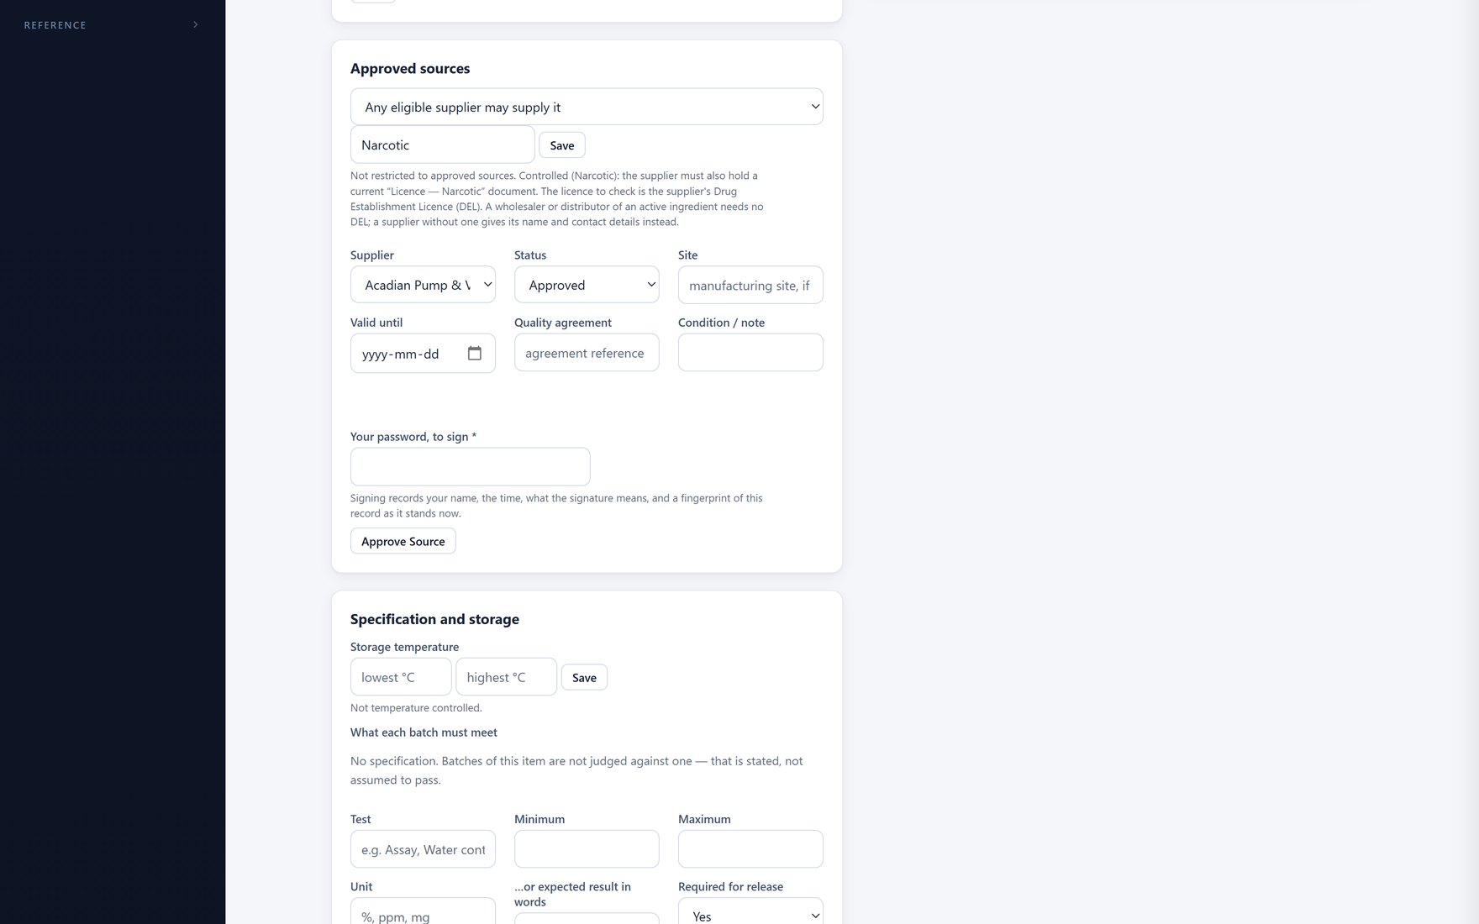Screen dimensions: 1479x924
Task: Click into the Site manufacturing site field
Action: pyautogui.click(x=750, y=285)
